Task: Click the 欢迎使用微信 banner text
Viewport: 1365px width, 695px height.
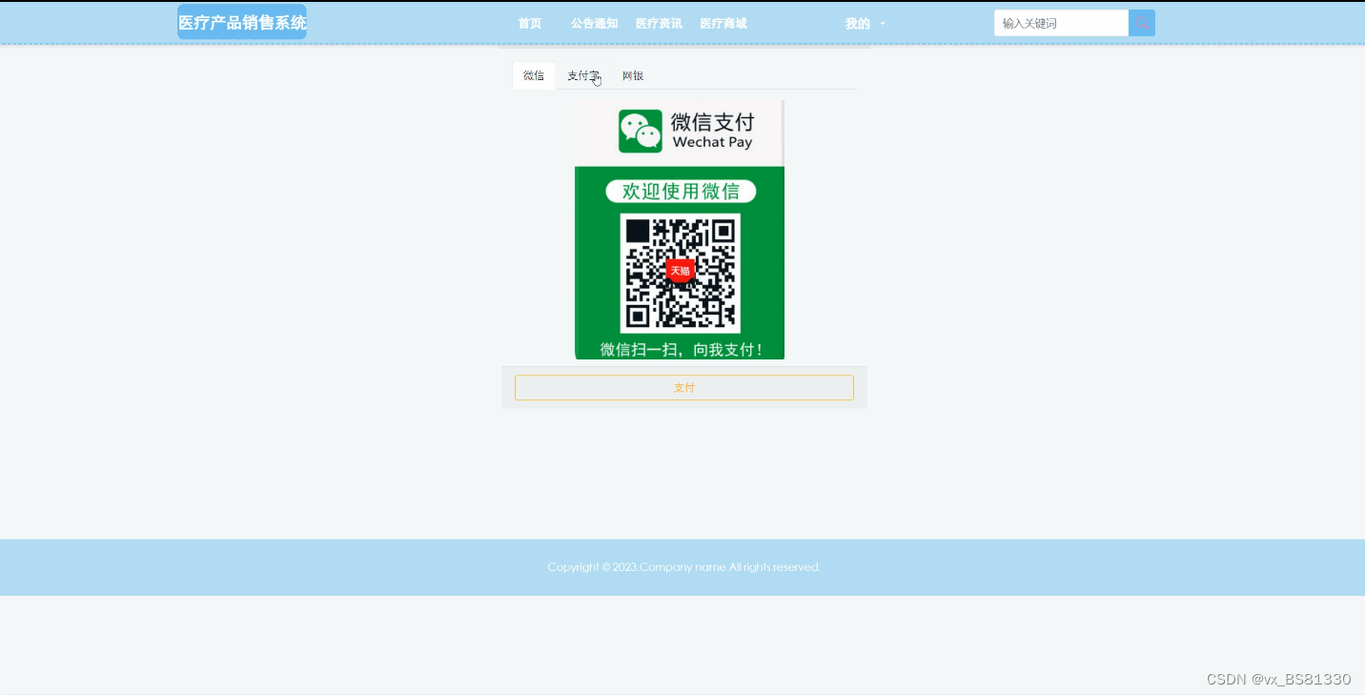Action: tap(681, 192)
